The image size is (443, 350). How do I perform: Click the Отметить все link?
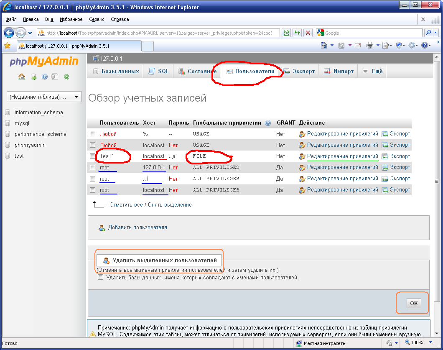126,204
